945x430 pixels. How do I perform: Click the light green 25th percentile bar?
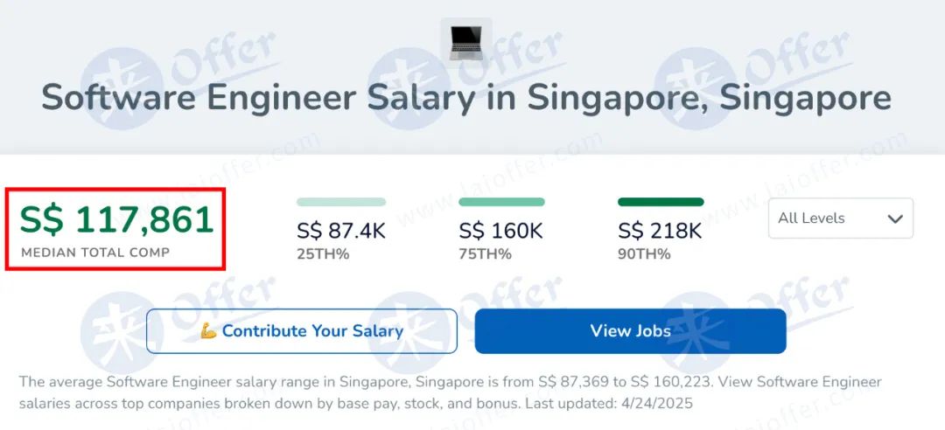point(341,202)
